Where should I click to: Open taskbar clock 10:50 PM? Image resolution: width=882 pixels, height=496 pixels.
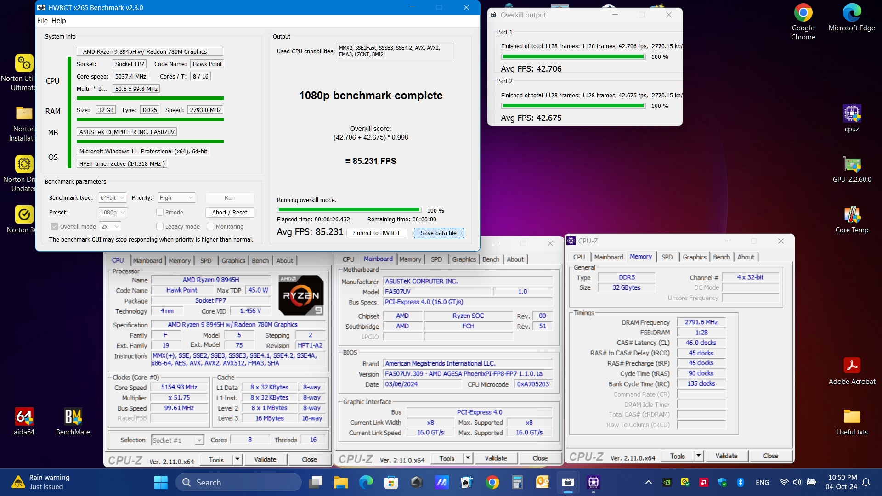(841, 482)
